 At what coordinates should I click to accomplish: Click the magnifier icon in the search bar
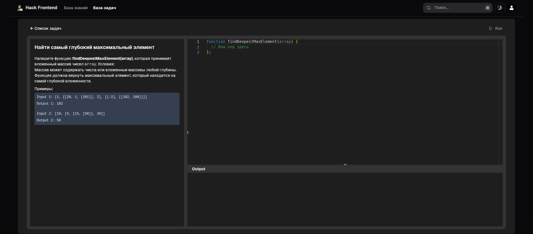(x=429, y=8)
